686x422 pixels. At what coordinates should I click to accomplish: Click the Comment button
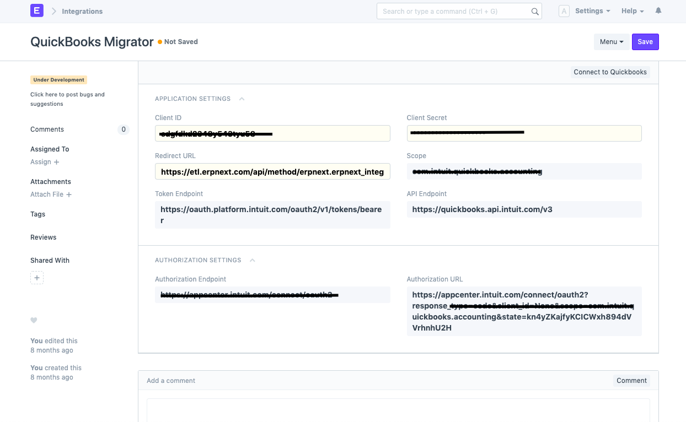pos(631,381)
